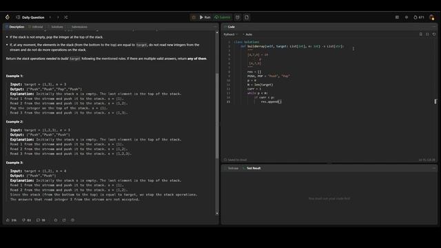Open the problem list panel icon
This screenshot has height=248, width=441.
tap(18, 17)
